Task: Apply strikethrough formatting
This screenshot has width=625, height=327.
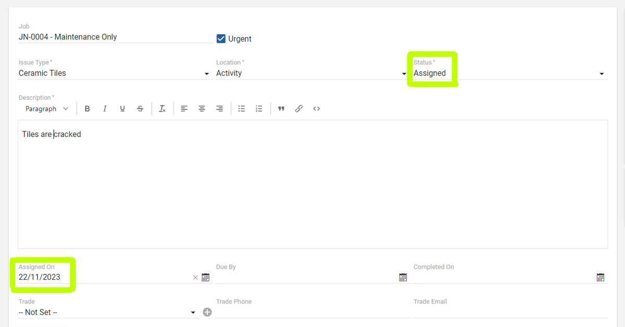Action: [140, 108]
